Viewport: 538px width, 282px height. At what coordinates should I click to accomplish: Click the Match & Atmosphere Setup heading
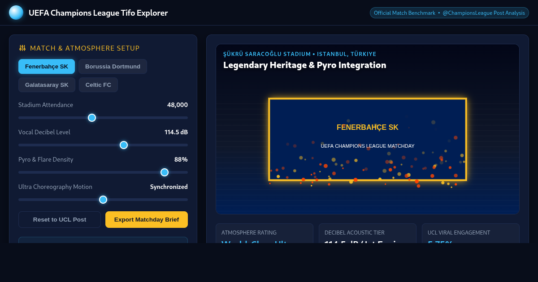pos(85,48)
